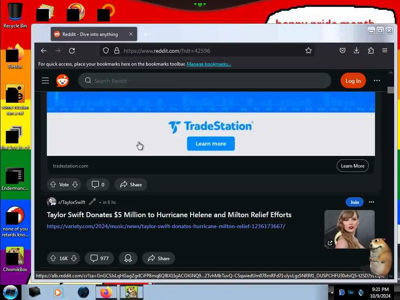The image size is (400, 300).
Task: Open the shield tracking protection icon
Action: 106,51
